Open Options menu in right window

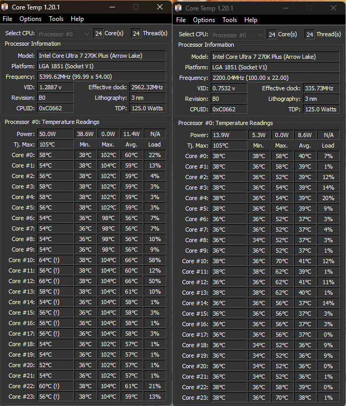pos(204,20)
